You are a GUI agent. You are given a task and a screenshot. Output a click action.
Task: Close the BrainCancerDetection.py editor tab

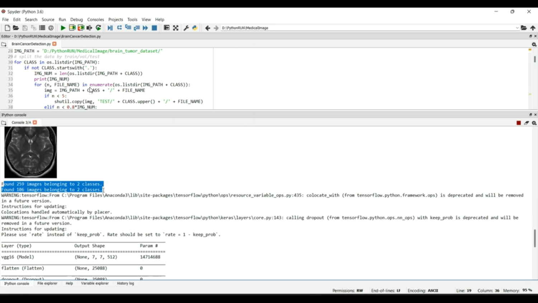55,44
